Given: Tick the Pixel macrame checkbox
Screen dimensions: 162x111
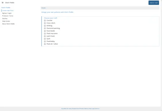Looking at the screenshot, I should click(45, 33).
